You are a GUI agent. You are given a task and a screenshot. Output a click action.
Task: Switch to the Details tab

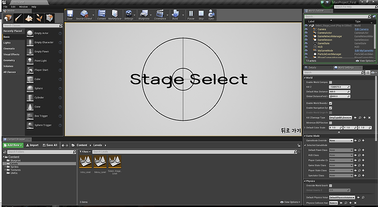point(312,68)
